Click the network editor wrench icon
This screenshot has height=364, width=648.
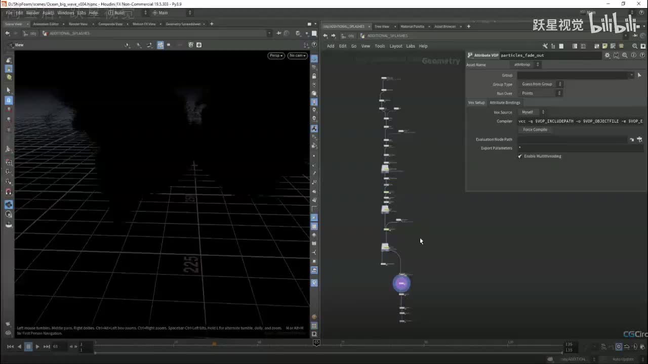[545, 46]
